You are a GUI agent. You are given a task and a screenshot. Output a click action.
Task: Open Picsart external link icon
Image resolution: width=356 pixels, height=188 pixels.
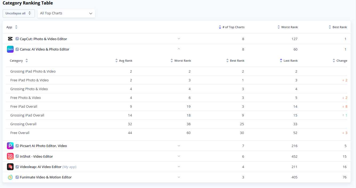pos(17,146)
